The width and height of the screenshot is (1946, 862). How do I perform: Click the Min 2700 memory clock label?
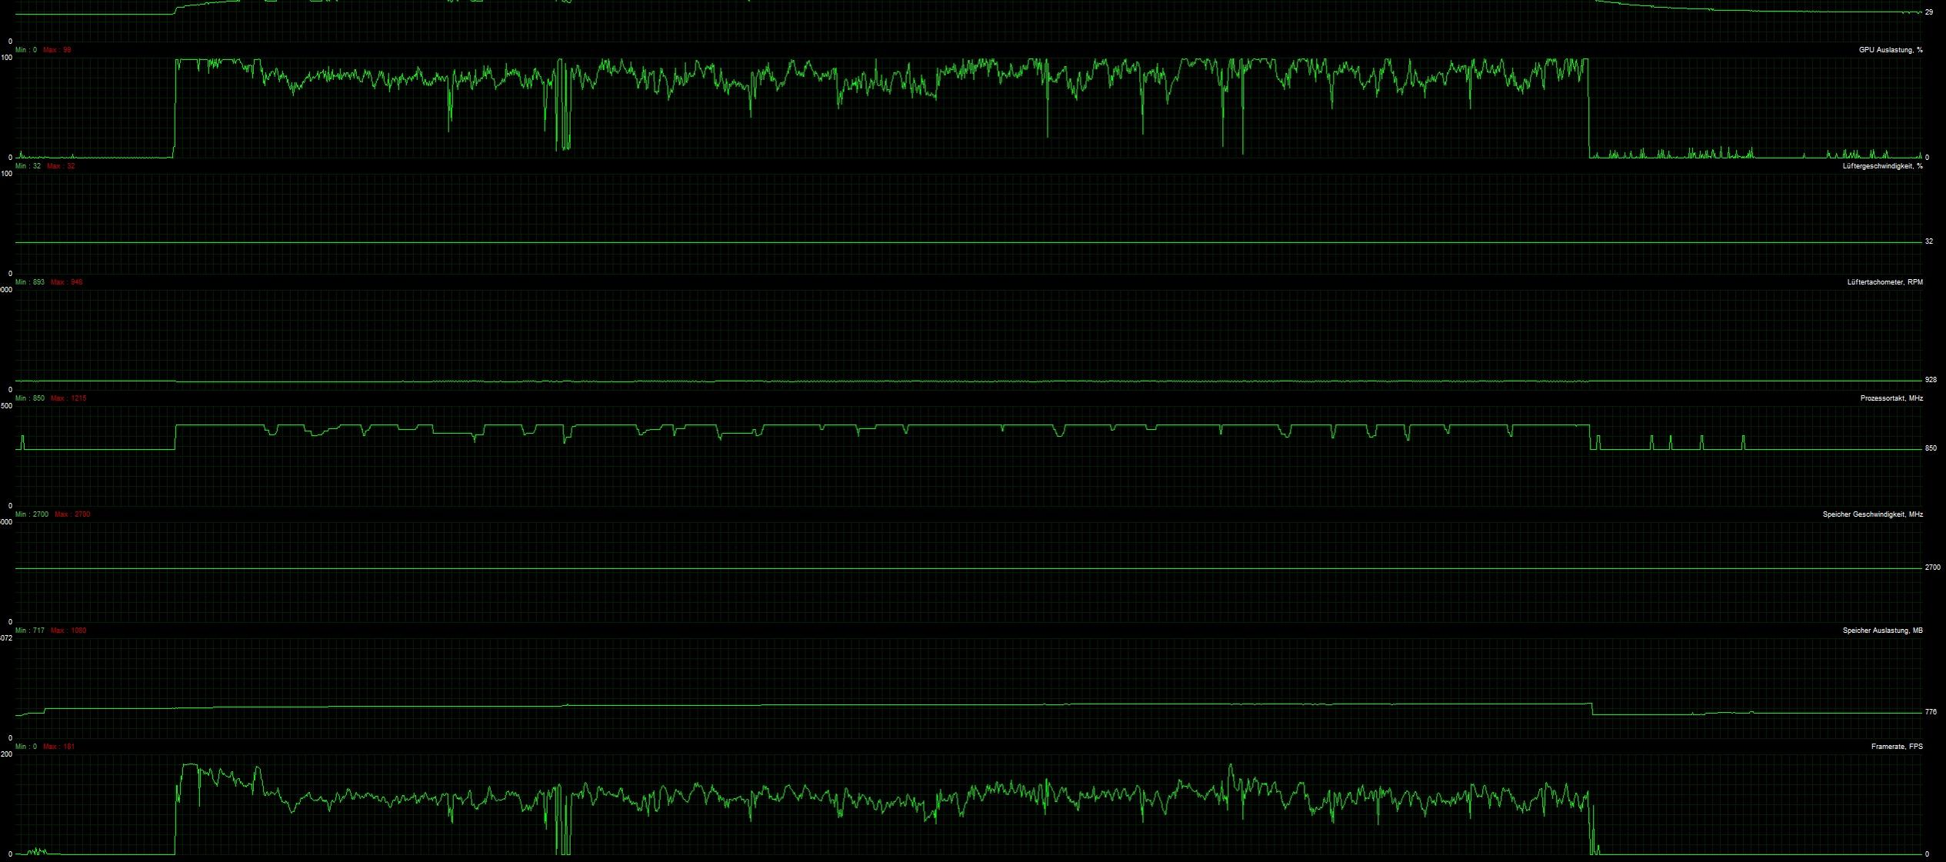click(x=32, y=514)
